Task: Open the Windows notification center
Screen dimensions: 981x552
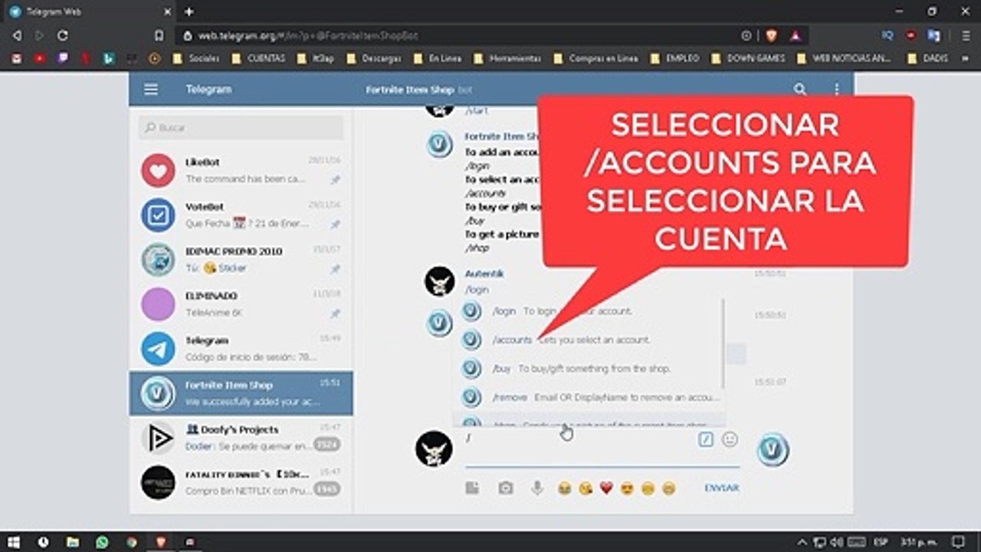Action: click(x=958, y=542)
